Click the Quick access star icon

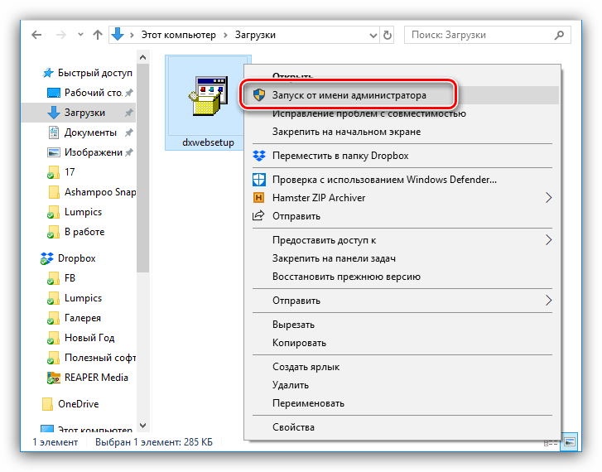[x=47, y=73]
